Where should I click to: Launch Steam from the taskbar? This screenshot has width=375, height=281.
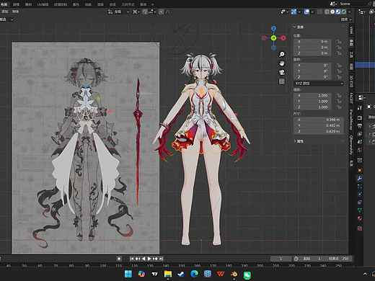coord(181,274)
